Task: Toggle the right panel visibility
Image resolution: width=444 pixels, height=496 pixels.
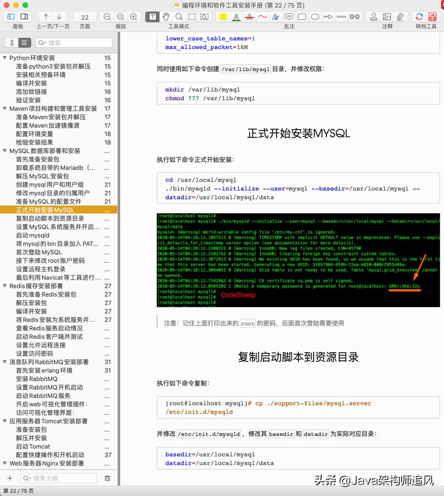Action: coord(23,16)
